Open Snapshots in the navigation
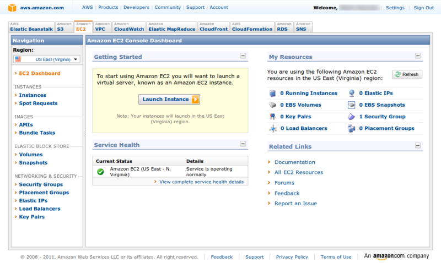 33,163
